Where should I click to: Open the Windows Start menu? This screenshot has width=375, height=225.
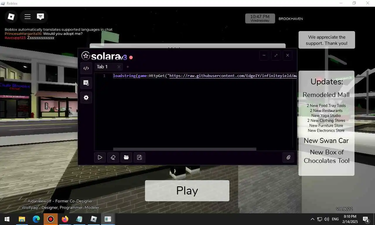pyautogui.click(x=7, y=219)
